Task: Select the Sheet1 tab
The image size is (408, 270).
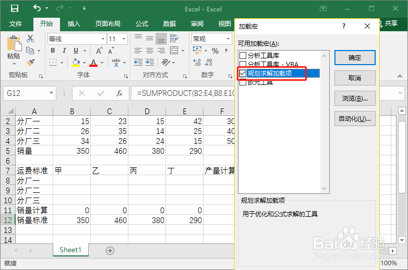Action: (x=70, y=250)
